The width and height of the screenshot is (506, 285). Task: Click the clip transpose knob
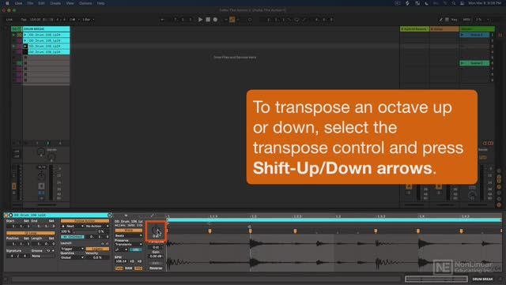(156, 231)
